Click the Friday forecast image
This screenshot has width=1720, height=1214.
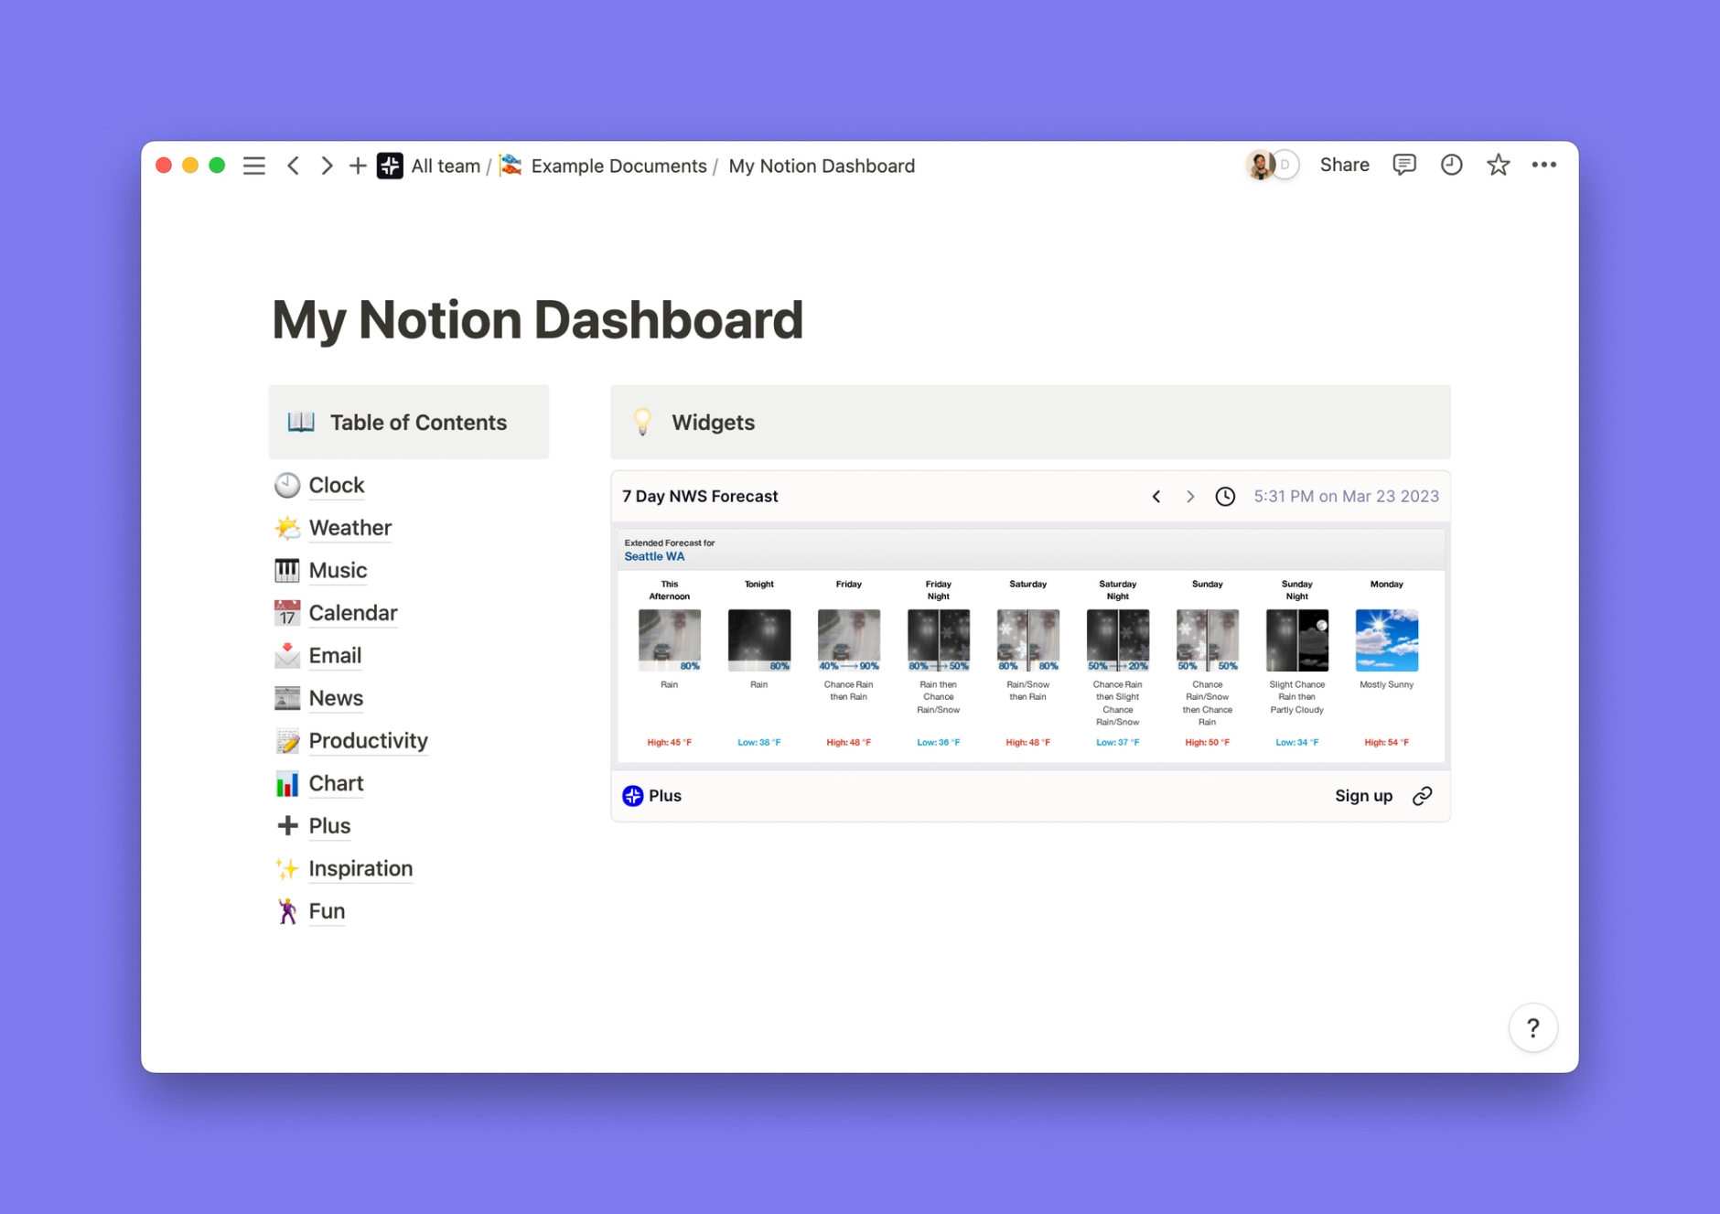[849, 640]
